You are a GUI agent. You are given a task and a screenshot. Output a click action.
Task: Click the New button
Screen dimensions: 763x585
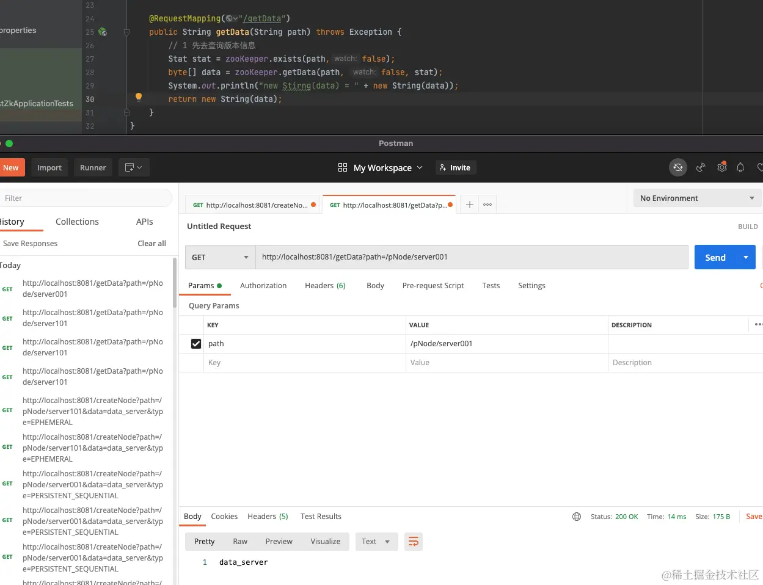pos(12,167)
